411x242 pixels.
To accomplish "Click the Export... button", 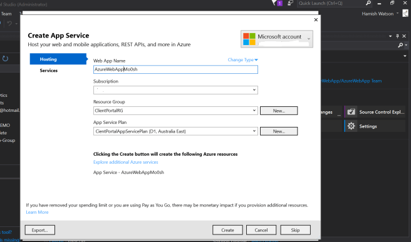I will click(40, 230).
